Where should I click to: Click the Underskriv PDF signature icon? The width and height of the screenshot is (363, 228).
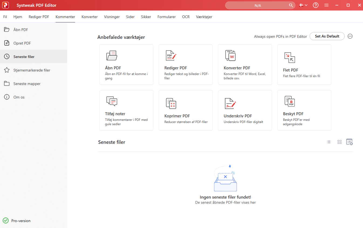click(x=231, y=103)
